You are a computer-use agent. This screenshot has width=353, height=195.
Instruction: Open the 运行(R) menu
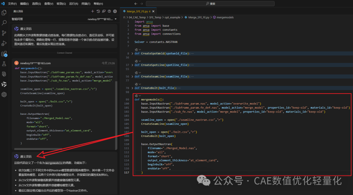click(74, 4)
